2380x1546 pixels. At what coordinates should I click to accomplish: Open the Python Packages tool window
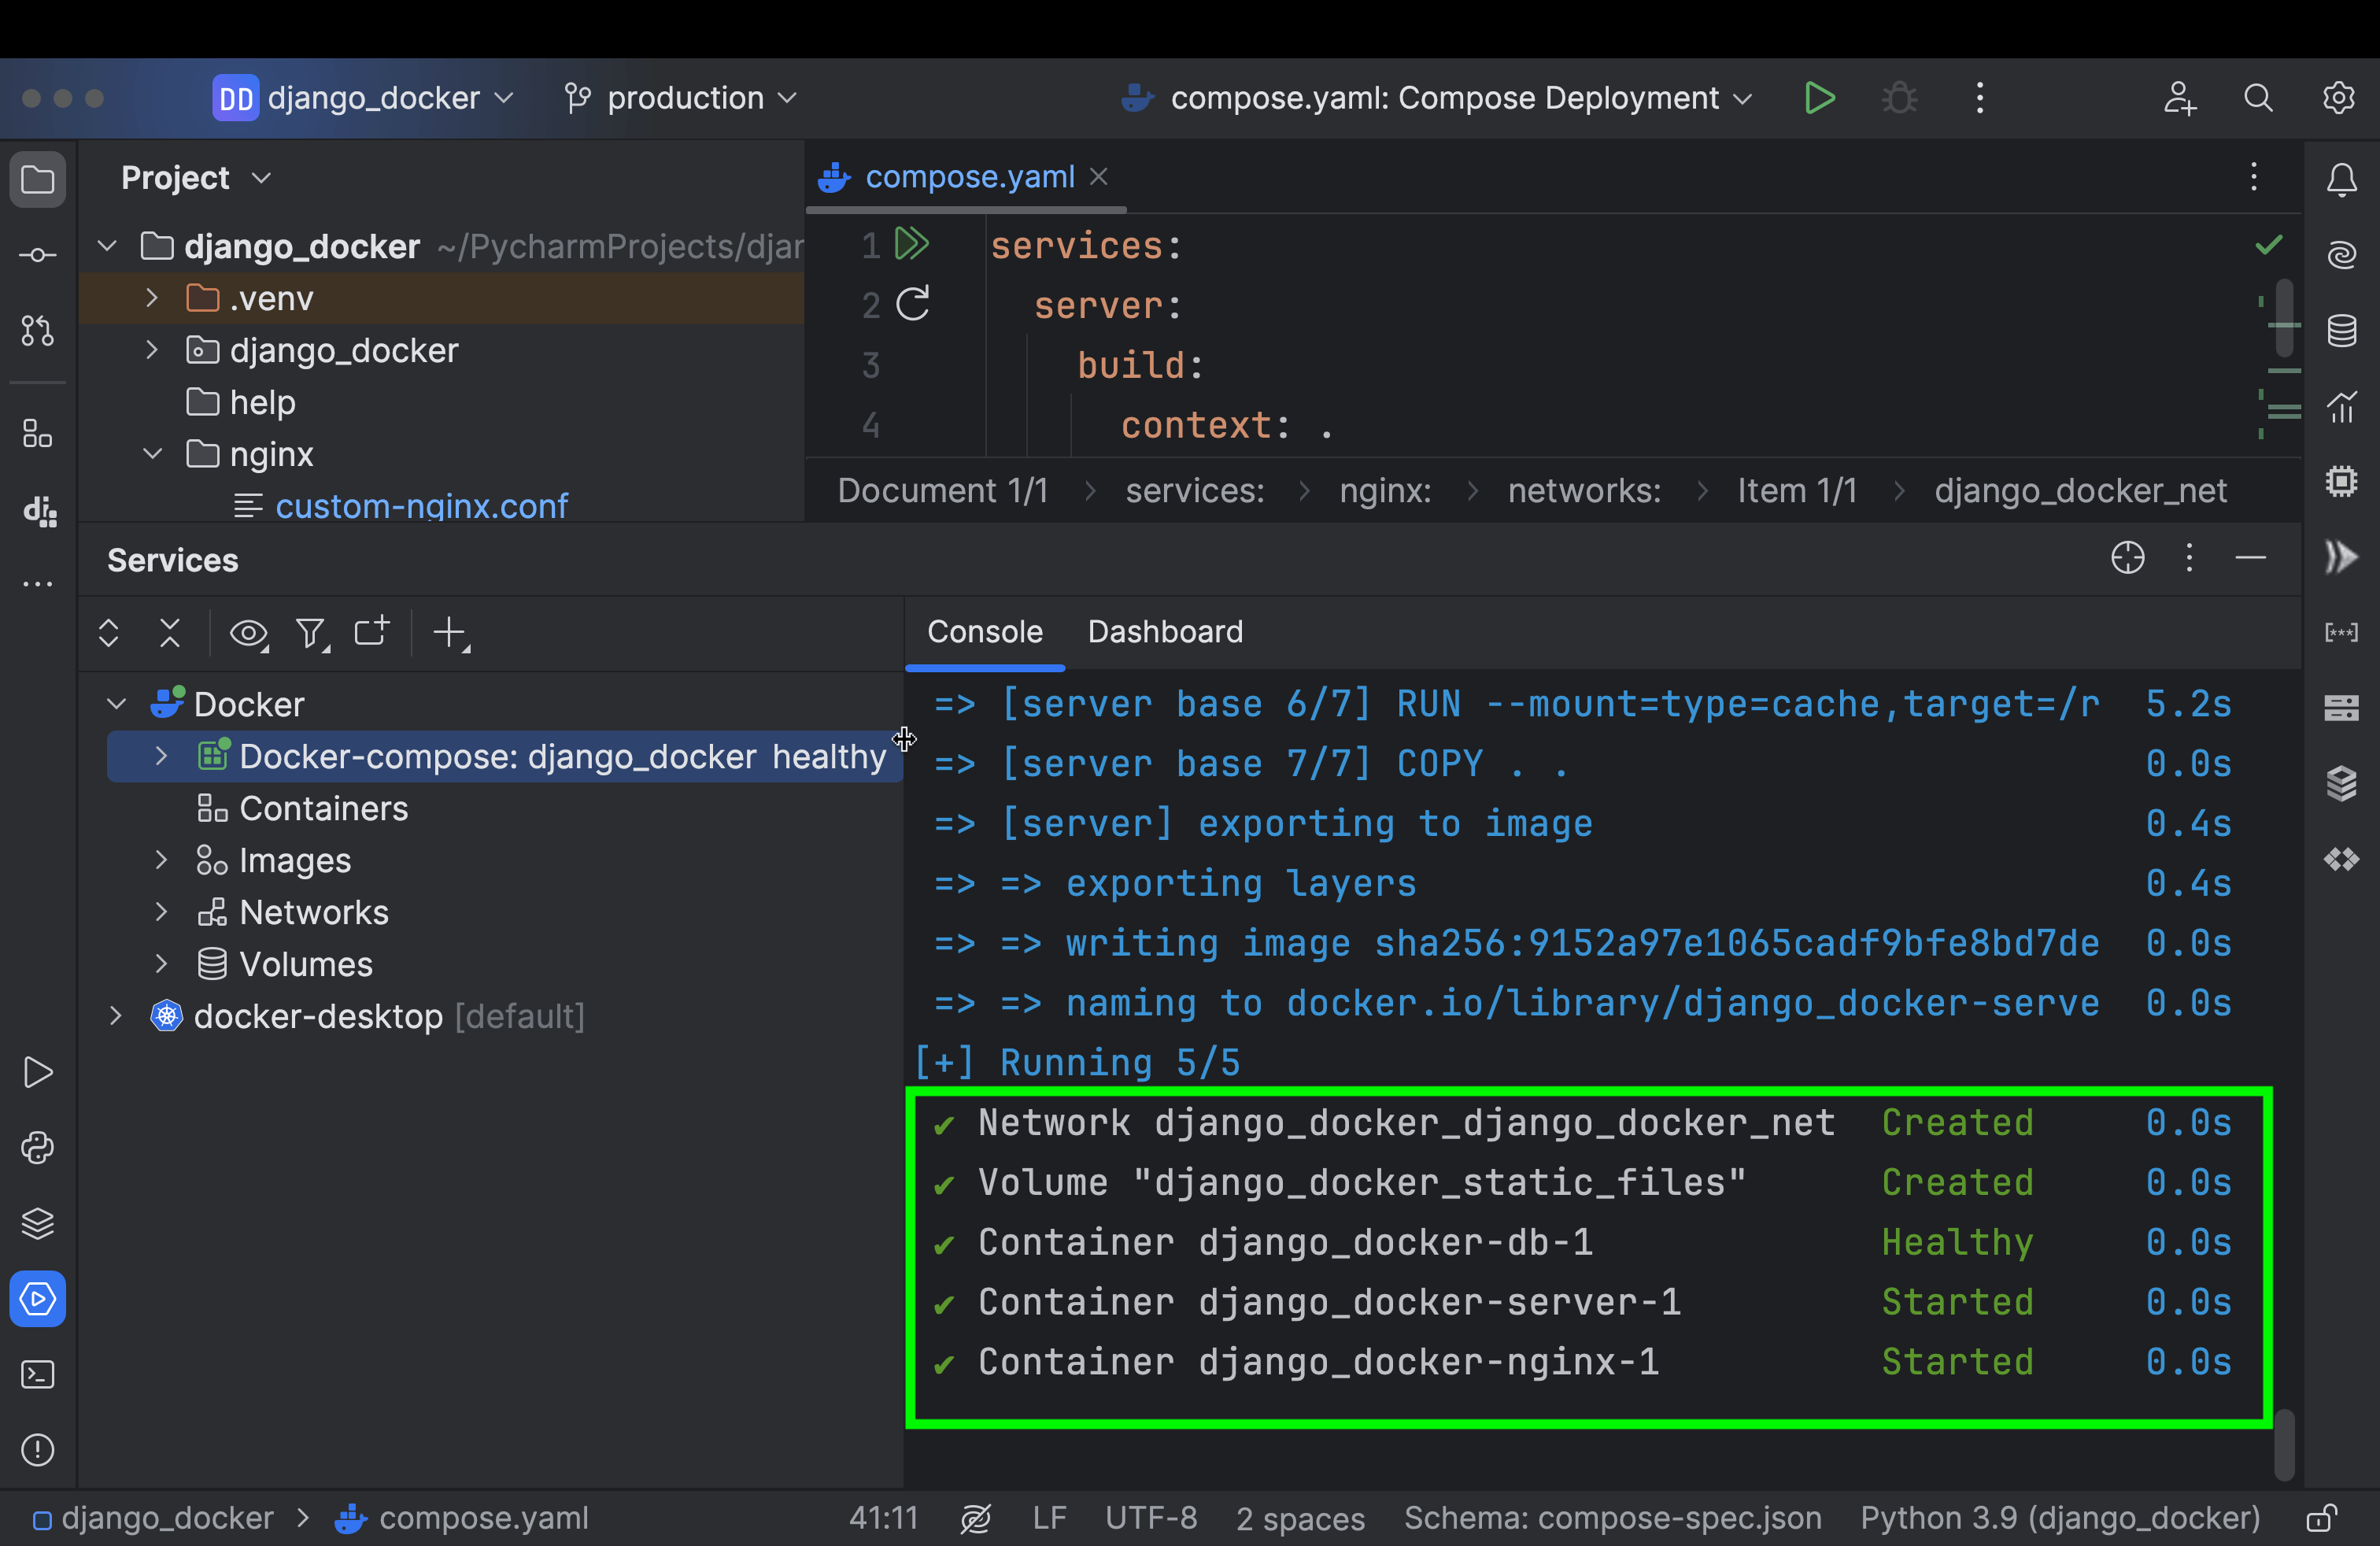tap(37, 1223)
